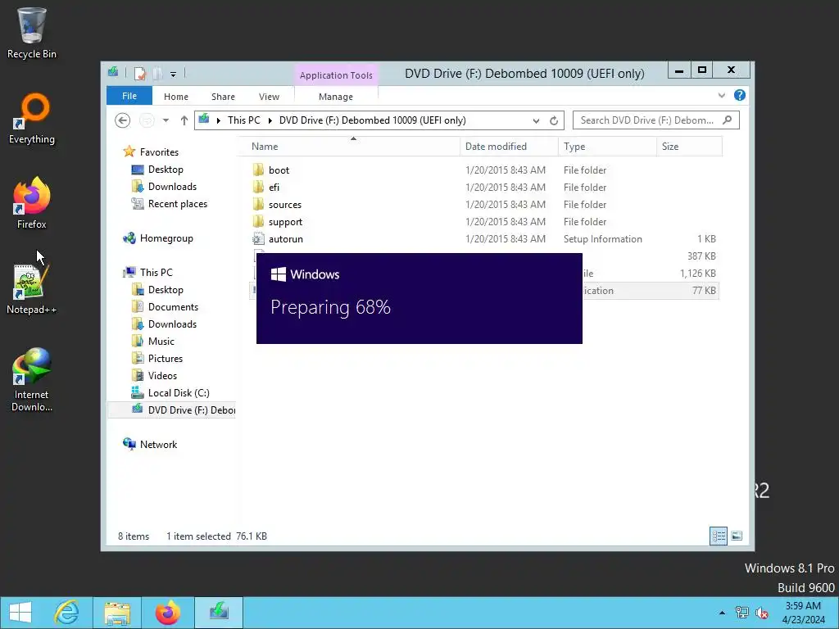
Task: Select the setup app taskbar icon
Action: 219,613
